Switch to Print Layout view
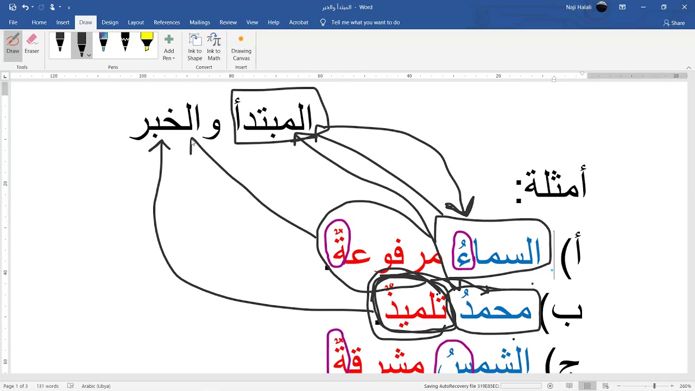 587,386
